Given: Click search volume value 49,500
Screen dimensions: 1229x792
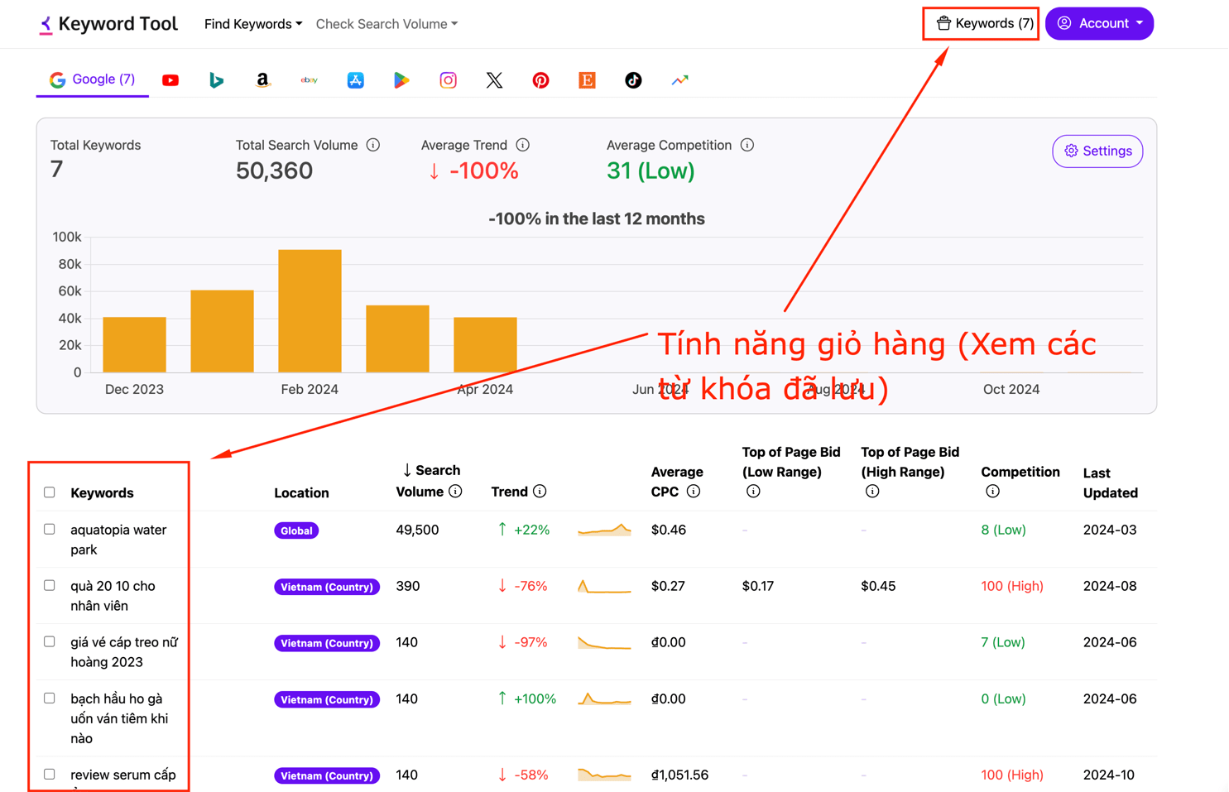Looking at the screenshot, I should pos(417,530).
